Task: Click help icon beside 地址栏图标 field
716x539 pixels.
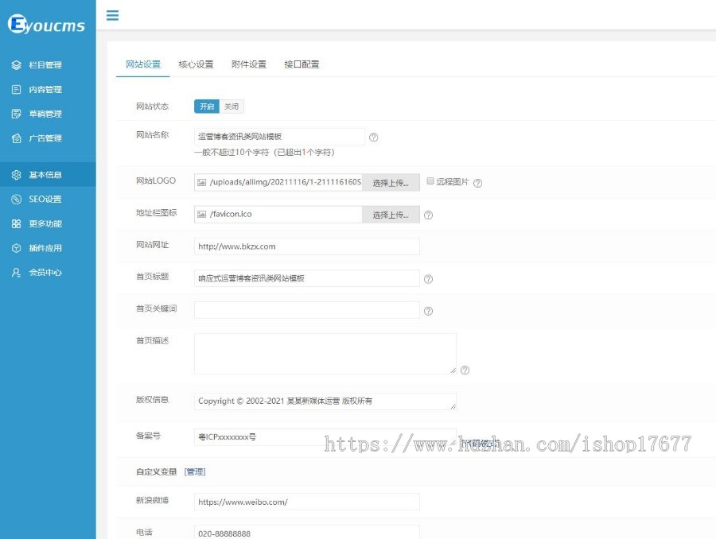Action: click(x=428, y=215)
